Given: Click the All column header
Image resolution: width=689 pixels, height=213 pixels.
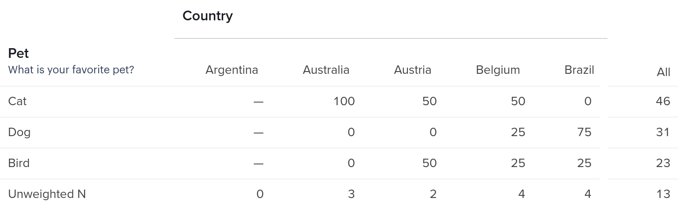Looking at the screenshot, I should [663, 72].
